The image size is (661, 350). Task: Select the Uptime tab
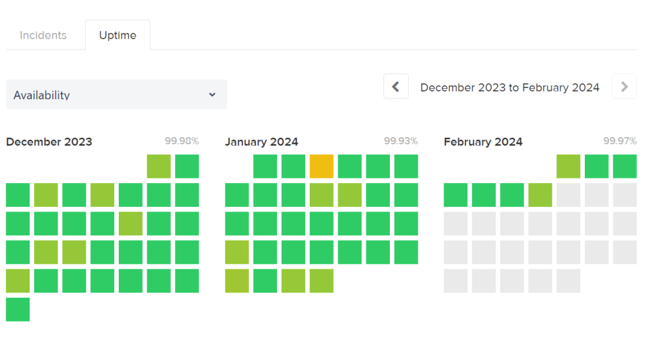coord(117,35)
